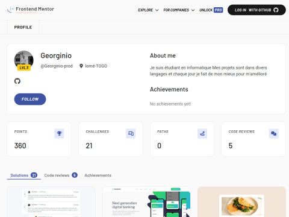Screen dimensions: 289x217
Task: Click Log in with GitHub button
Action: tap(256, 10)
